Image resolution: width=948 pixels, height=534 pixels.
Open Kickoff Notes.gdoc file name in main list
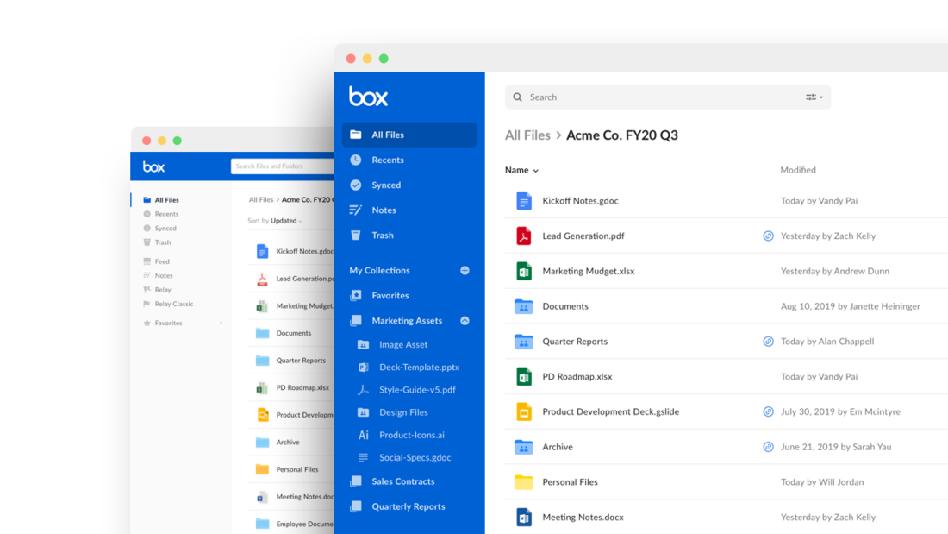(580, 201)
